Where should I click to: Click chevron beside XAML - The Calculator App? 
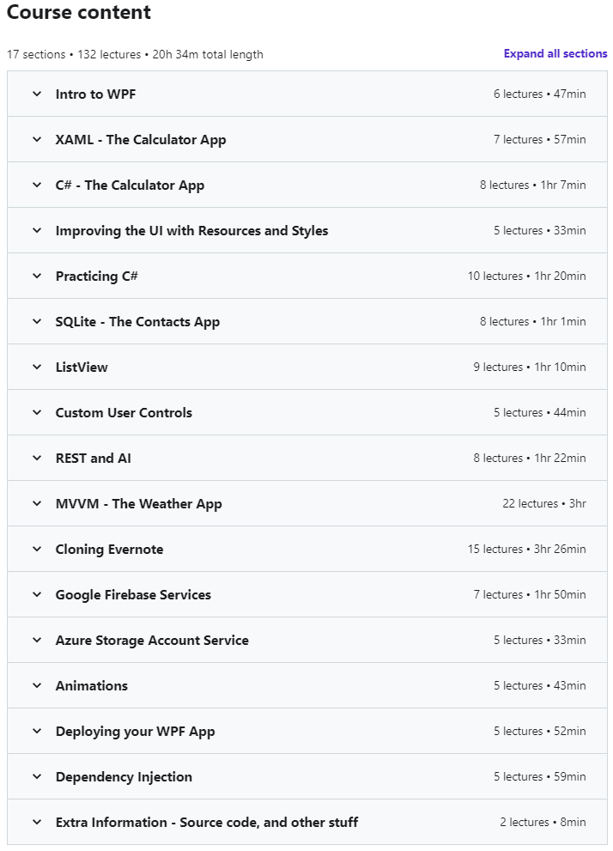pyautogui.click(x=37, y=139)
